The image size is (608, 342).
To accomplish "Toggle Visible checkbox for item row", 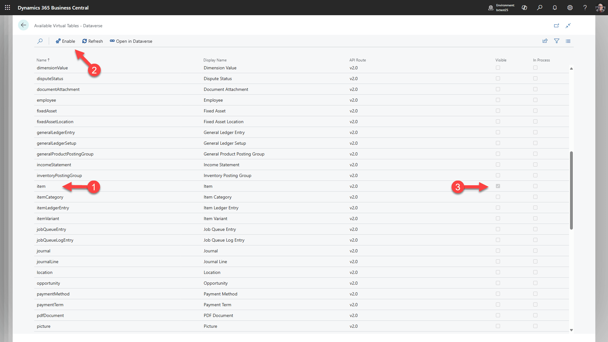I will point(498,186).
